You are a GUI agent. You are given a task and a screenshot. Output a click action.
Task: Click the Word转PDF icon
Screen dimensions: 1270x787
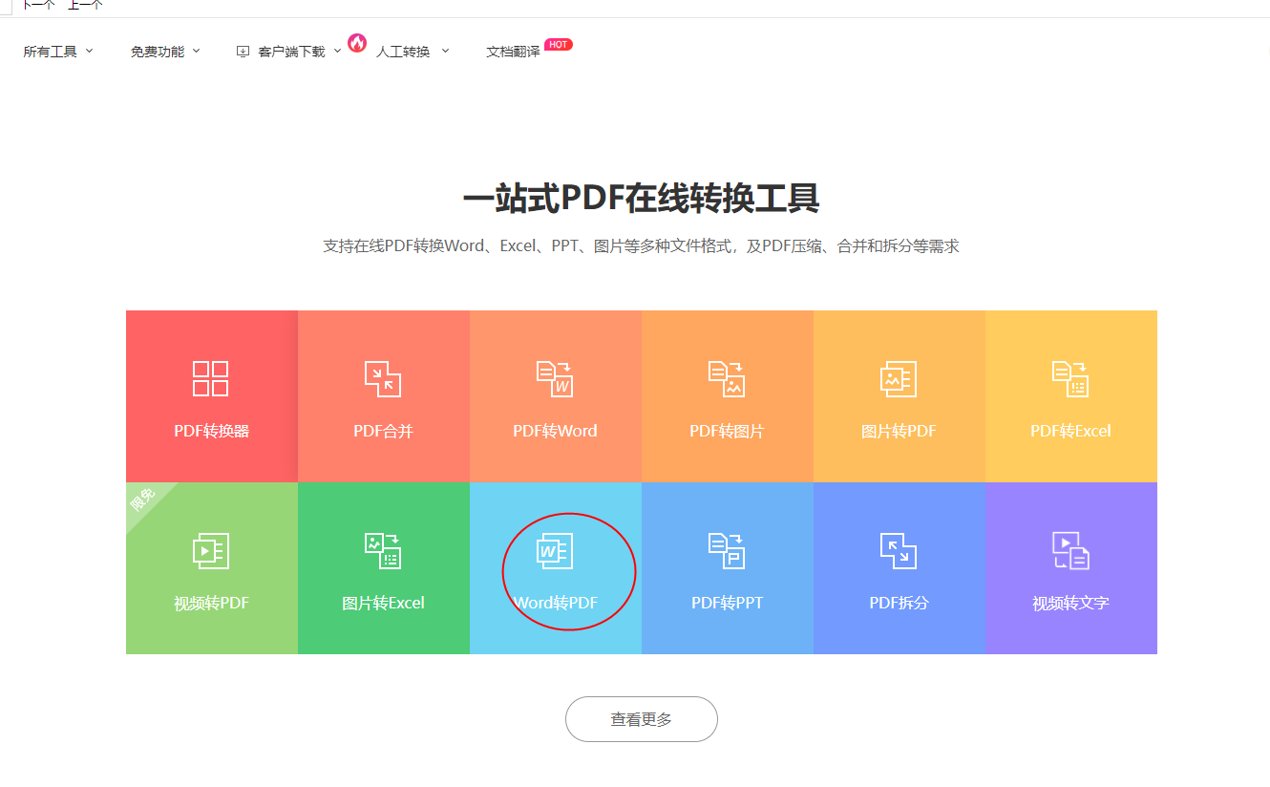click(555, 550)
